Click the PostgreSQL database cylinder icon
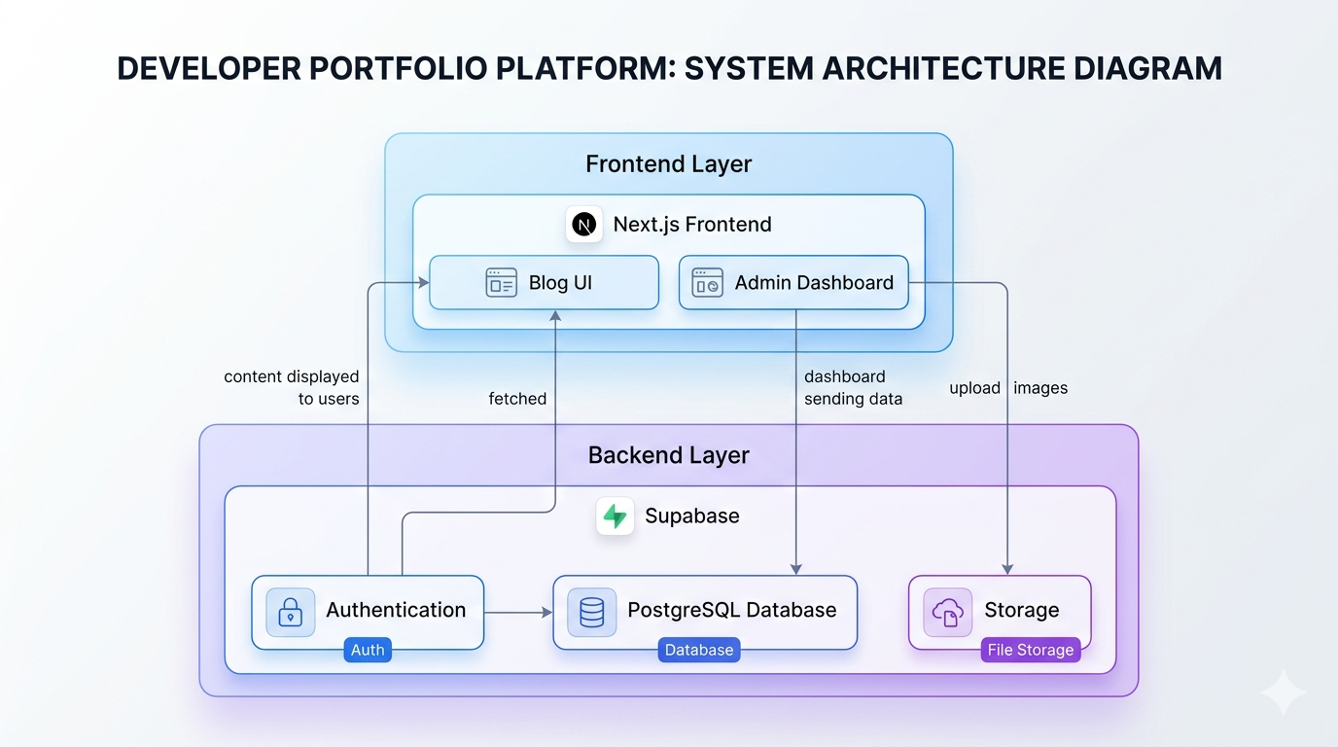The image size is (1338, 747). coord(591,612)
